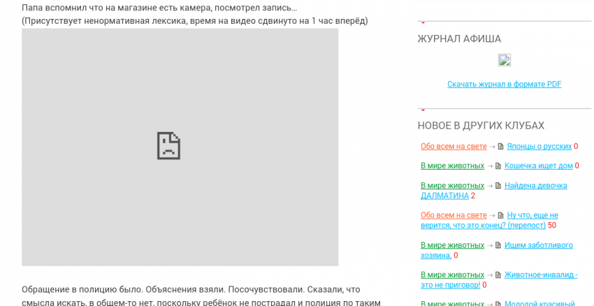Open the 'Ищем заботливого хозяина' post
This screenshot has width=594, height=306.
click(538, 245)
